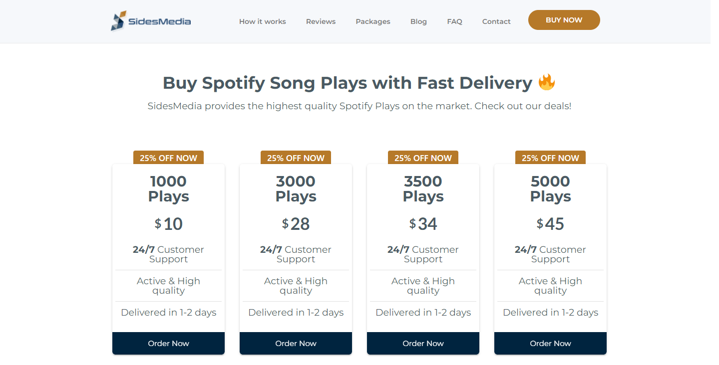Order the 3500 Plays package

423,343
